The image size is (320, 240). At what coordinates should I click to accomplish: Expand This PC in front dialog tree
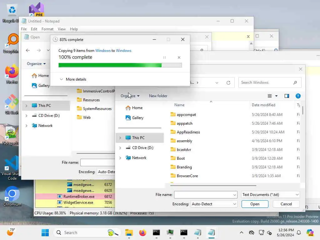pyautogui.click(x=120, y=138)
